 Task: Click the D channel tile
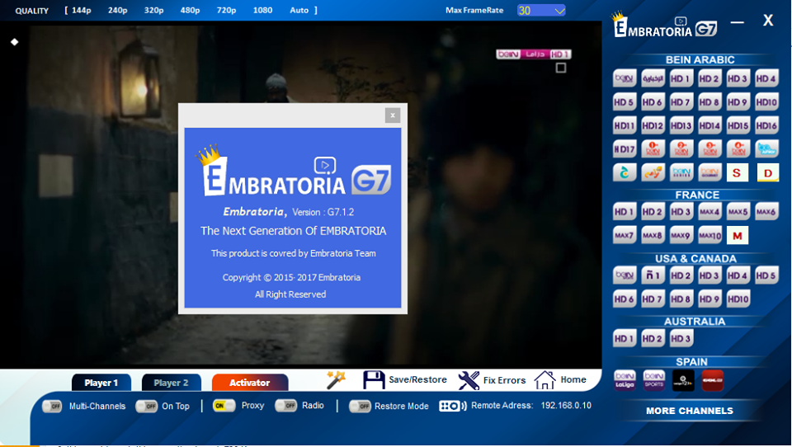pyautogui.click(x=768, y=172)
